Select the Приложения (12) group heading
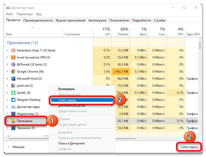 pos(22,43)
